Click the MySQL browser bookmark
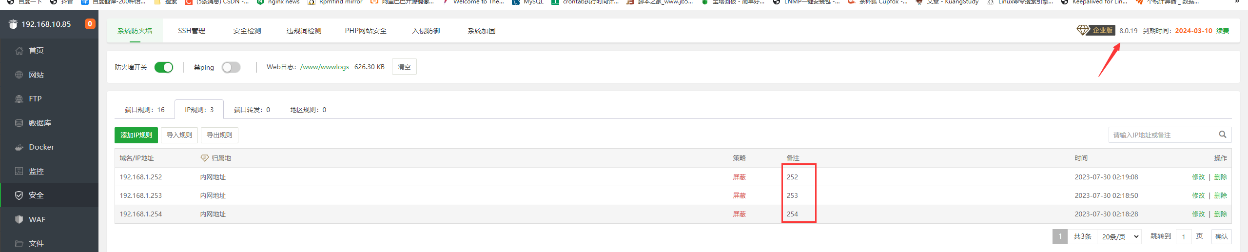This screenshot has height=252, width=1248. 528,2
